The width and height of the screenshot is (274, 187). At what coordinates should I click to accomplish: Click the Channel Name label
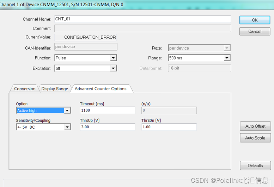pyautogui.click(x=37, y=19)
